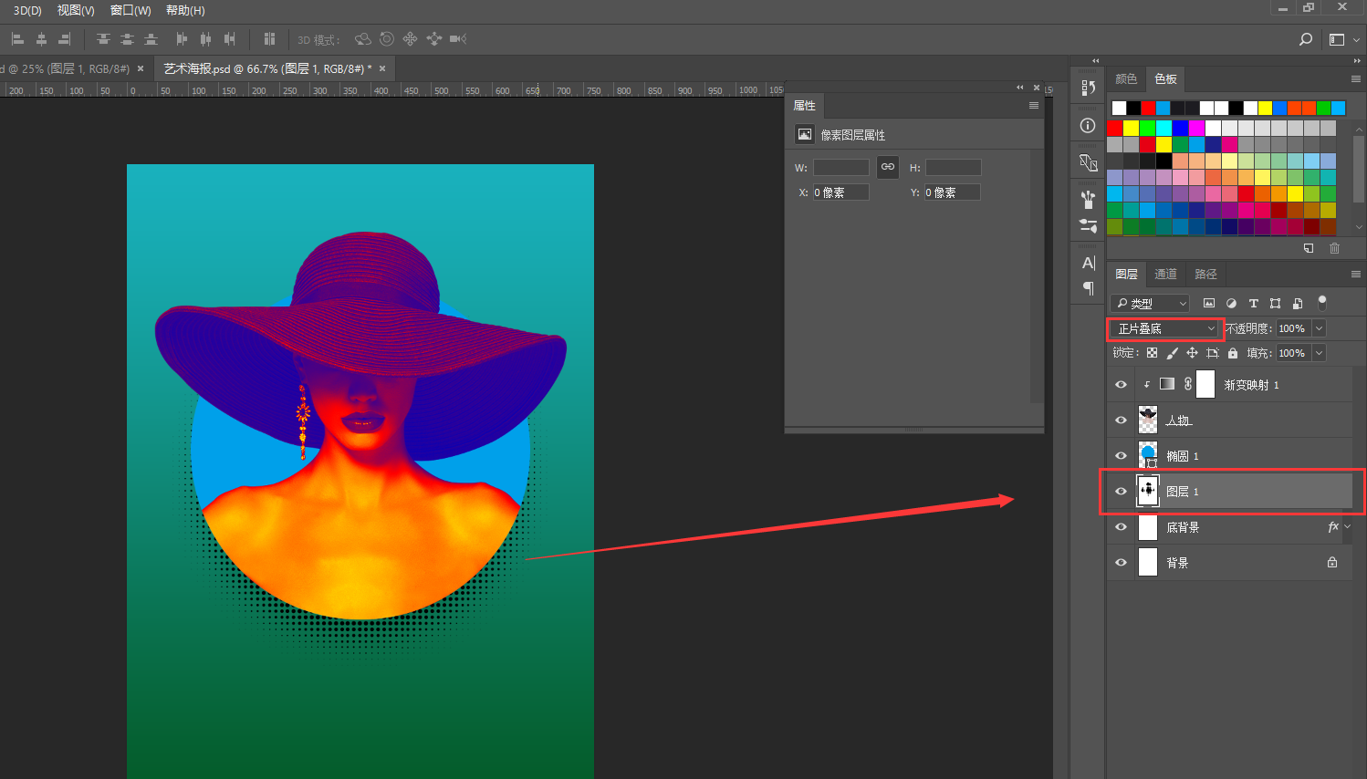Click the distribute right edges icon

(229, 39)
